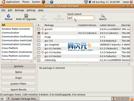Image resolution: width=134 pixels, height=101 pixels.
Task: Click the Status filter button
Action: (18, 72)
